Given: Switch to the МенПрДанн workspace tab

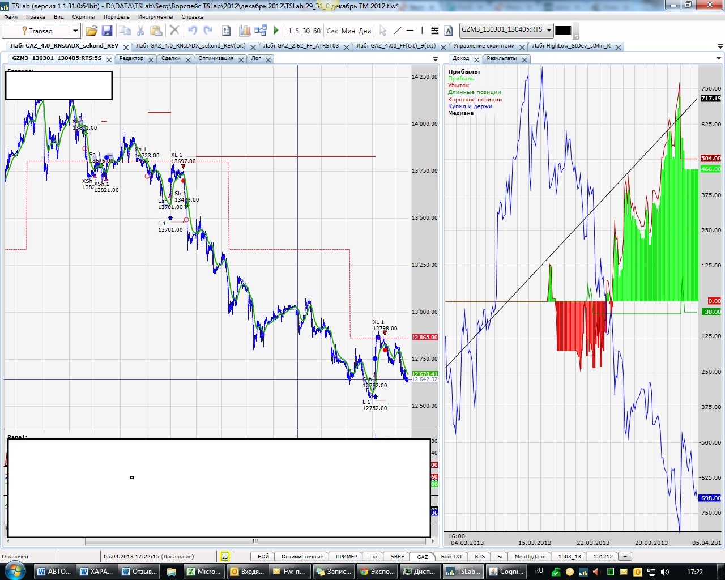Looking at the screenshot, I should click(530, 556).
